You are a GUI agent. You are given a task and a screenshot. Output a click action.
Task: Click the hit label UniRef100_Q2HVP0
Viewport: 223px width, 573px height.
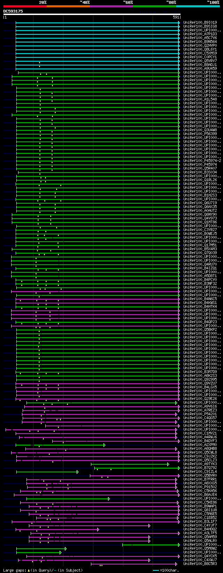pyautogui.click(x=200, y=45)
